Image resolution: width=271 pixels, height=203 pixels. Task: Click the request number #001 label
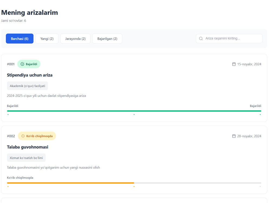11,64
